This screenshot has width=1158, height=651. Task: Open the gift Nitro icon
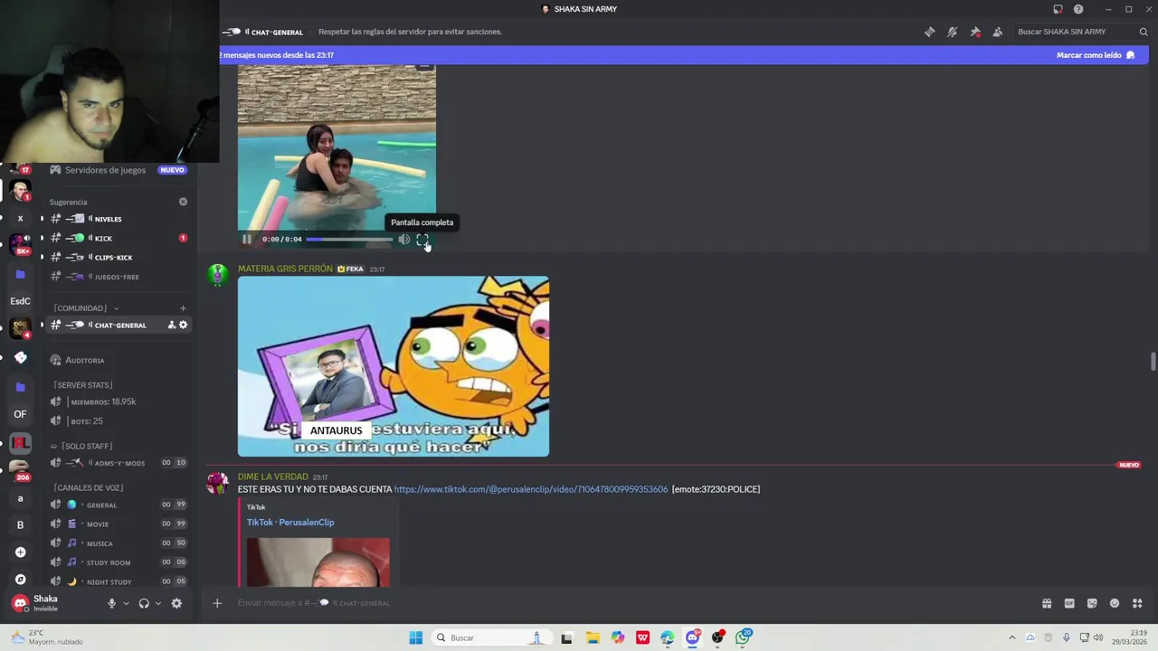[1047, 603]
